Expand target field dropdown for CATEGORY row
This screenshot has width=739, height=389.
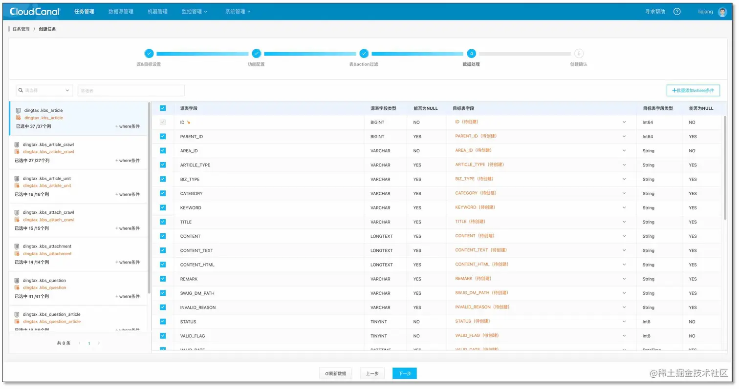coord(624,193)
